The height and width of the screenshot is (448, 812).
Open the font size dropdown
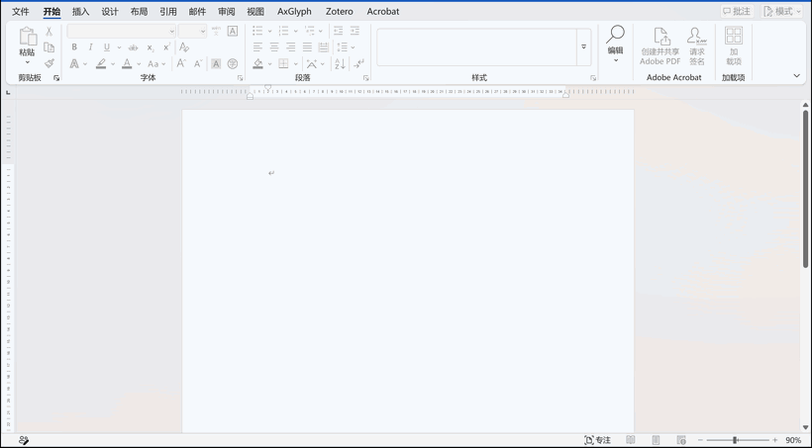(202, 31)
